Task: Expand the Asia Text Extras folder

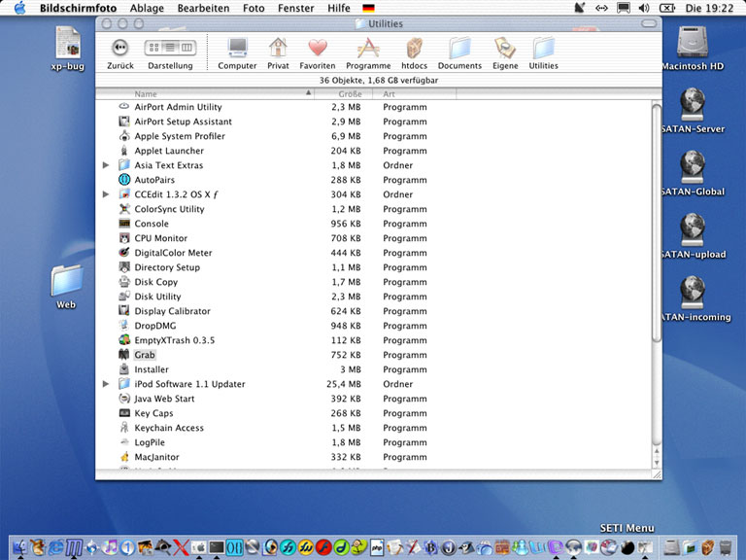Action: click(106, 165)
